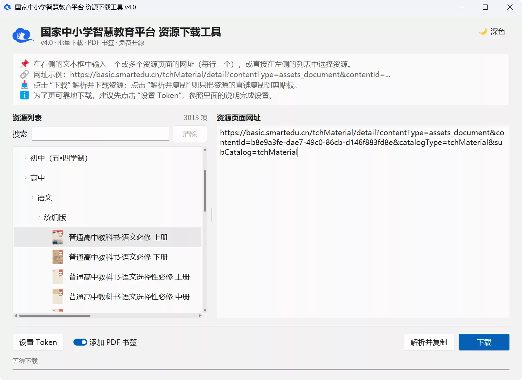
Task: Click the scroll-down arrow of resource list
Action: click(205, 310)
